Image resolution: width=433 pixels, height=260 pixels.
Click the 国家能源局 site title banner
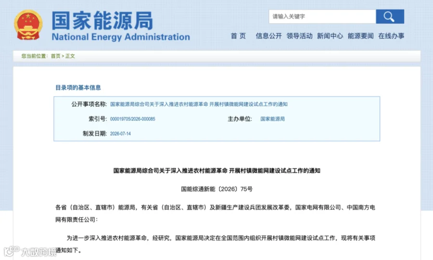102,21
